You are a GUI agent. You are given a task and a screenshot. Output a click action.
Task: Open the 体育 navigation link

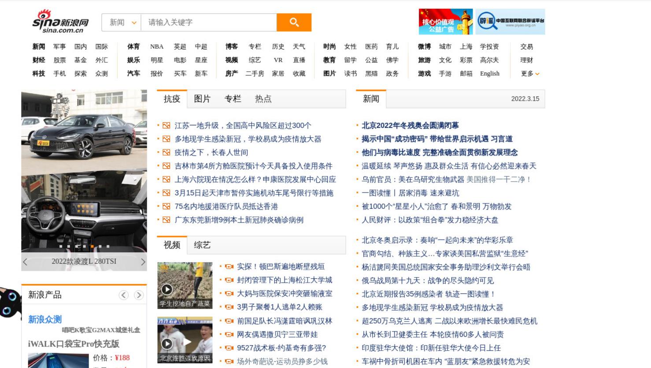(133, 47)
